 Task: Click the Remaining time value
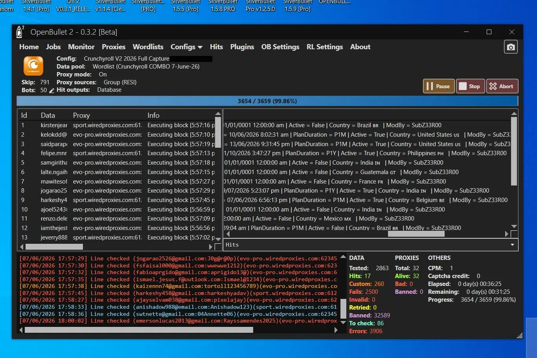pos(488,292)
